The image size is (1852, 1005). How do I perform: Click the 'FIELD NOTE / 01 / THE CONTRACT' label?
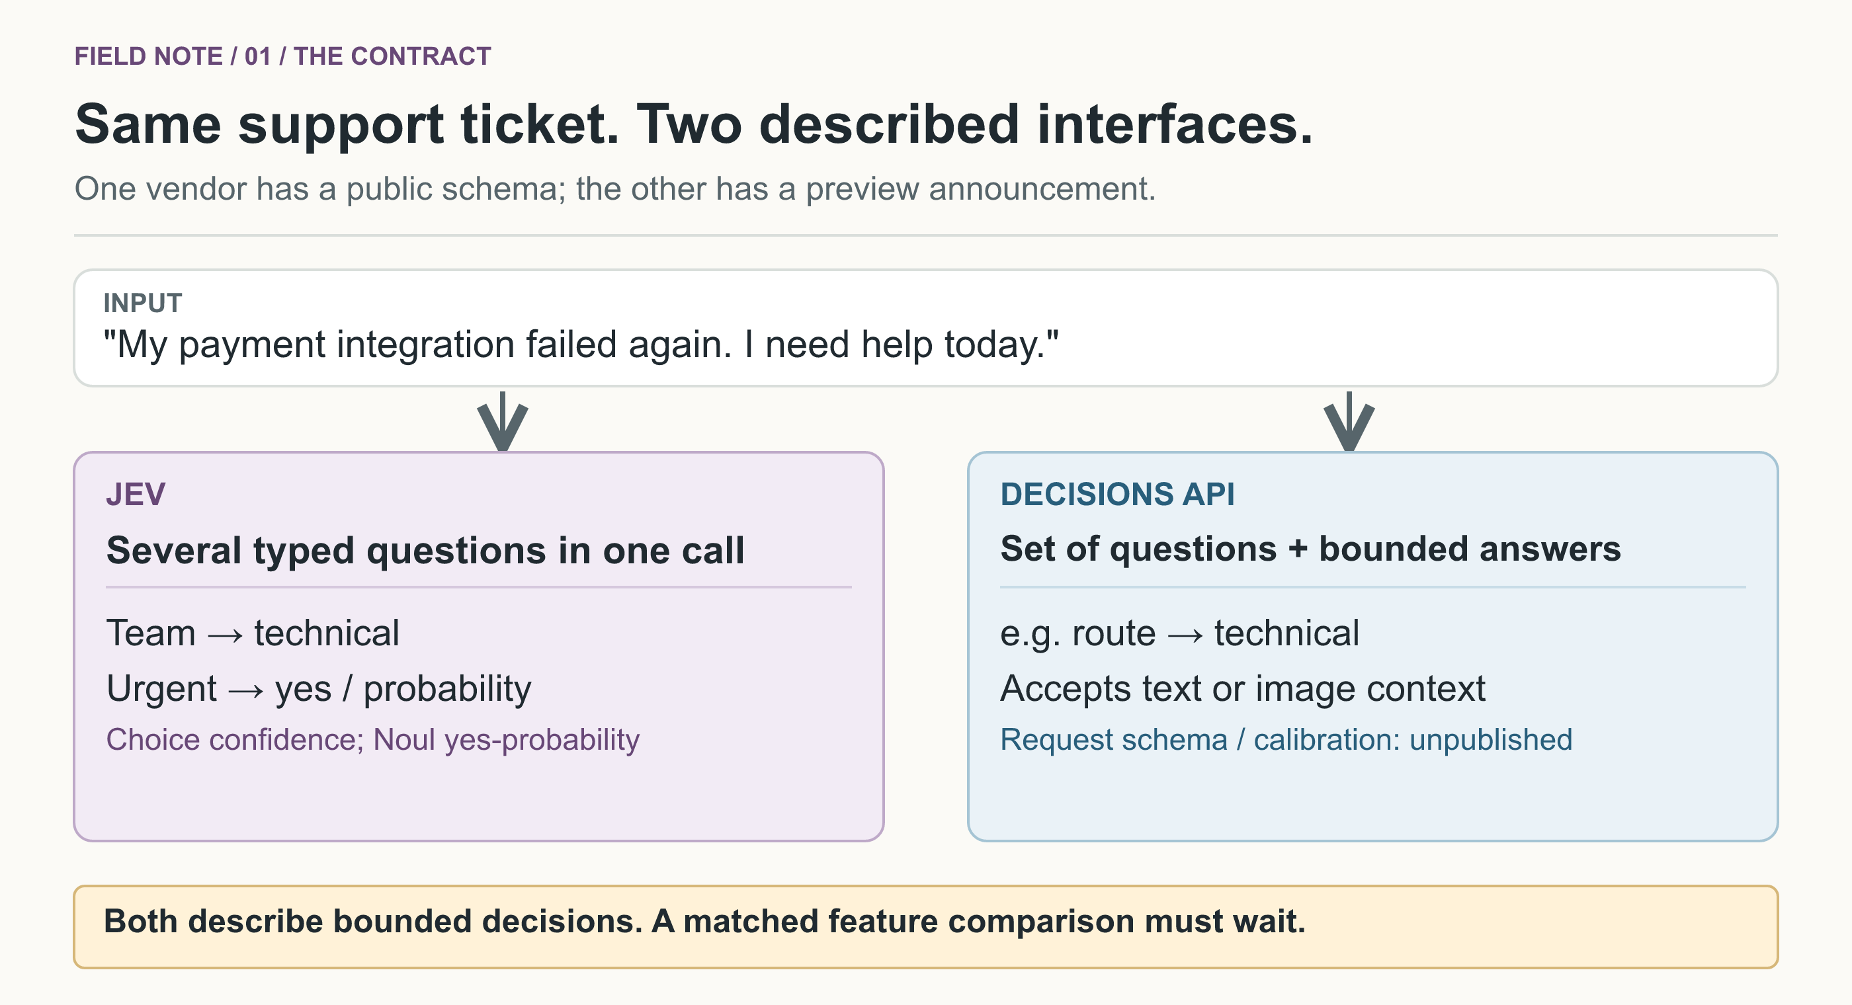282,56
